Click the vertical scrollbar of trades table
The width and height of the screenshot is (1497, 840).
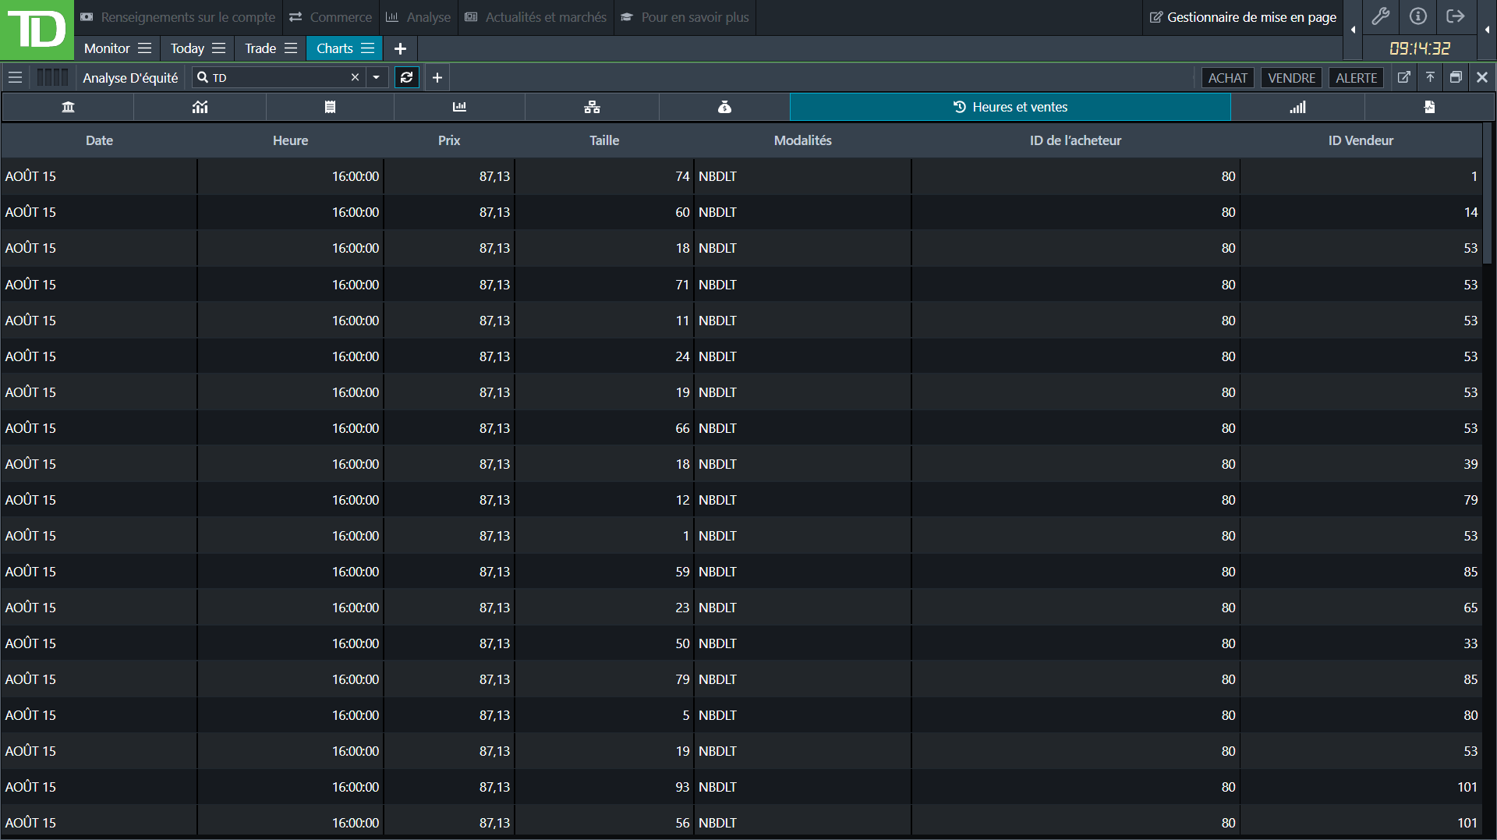click(x=1488, y=195)
